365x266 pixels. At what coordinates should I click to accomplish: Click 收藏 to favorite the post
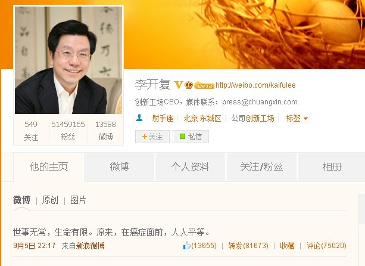pyautogui.click(x=287, y=246)
